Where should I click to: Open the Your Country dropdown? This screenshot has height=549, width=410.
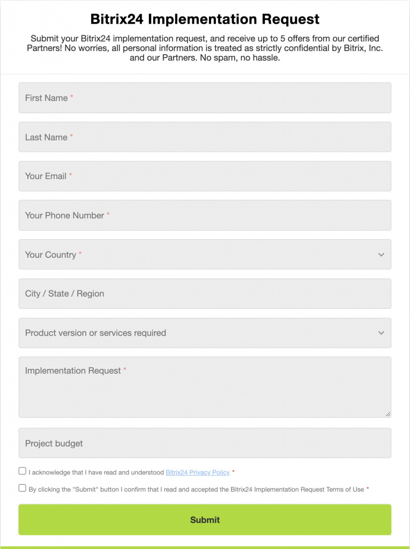point(198,255)
